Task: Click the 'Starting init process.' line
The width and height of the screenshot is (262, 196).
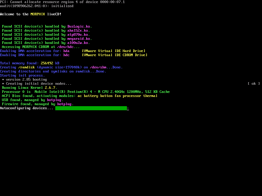Action: tap(23, 76)
